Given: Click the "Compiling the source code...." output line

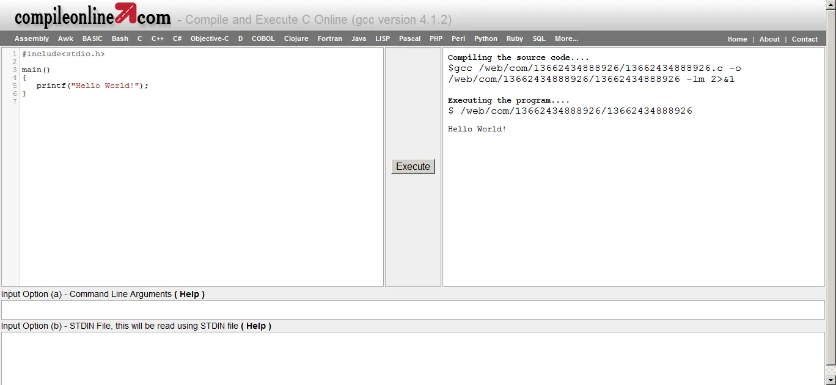Looking at the screenshot, I should 519,57.
